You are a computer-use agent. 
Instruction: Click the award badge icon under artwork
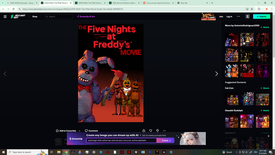tap(144, 131)
